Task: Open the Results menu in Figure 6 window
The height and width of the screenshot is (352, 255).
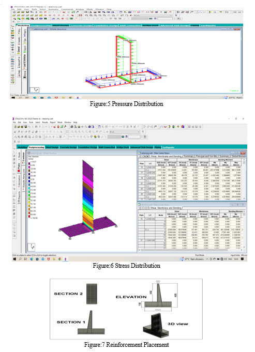Action: tap(45, 123)
